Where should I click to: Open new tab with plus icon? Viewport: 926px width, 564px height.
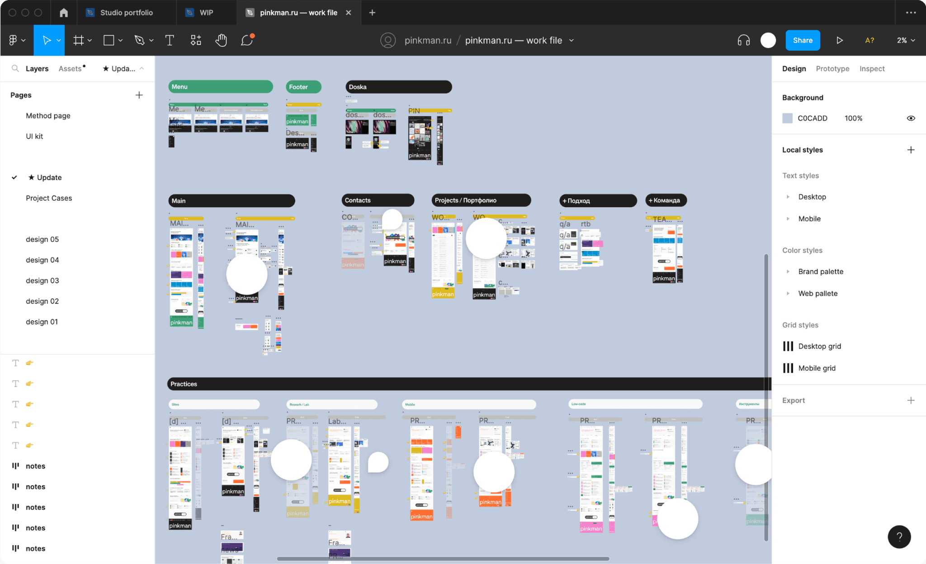pos(372,13)
